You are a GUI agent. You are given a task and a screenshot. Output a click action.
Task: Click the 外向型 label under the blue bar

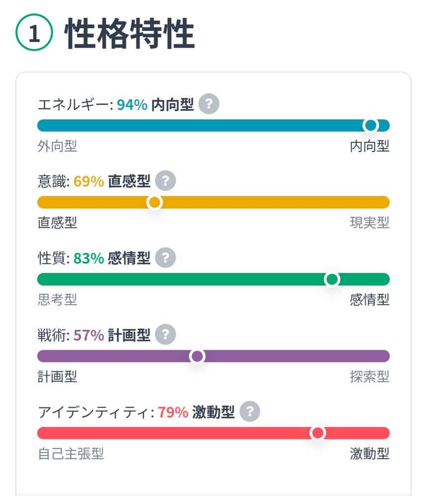tap(57, 146)
